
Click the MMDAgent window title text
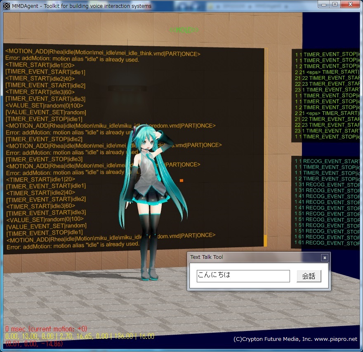(82, 6)
